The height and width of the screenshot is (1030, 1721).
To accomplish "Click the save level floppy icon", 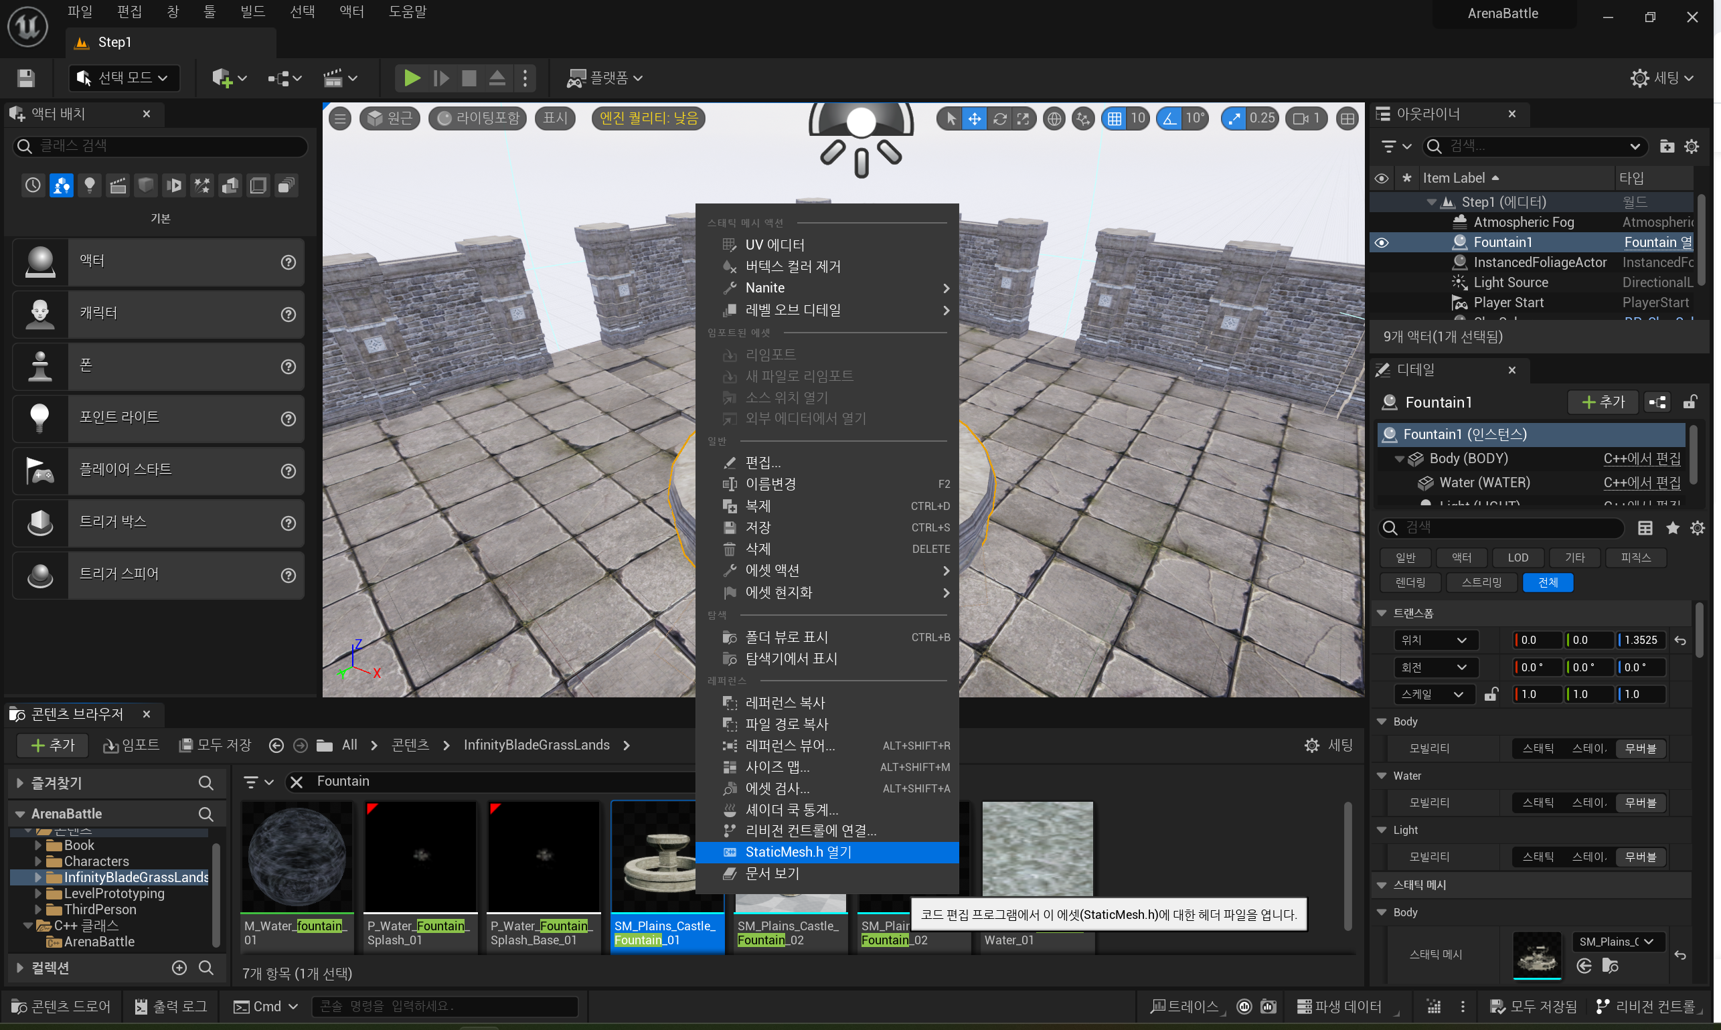I will tap(25, 78).
